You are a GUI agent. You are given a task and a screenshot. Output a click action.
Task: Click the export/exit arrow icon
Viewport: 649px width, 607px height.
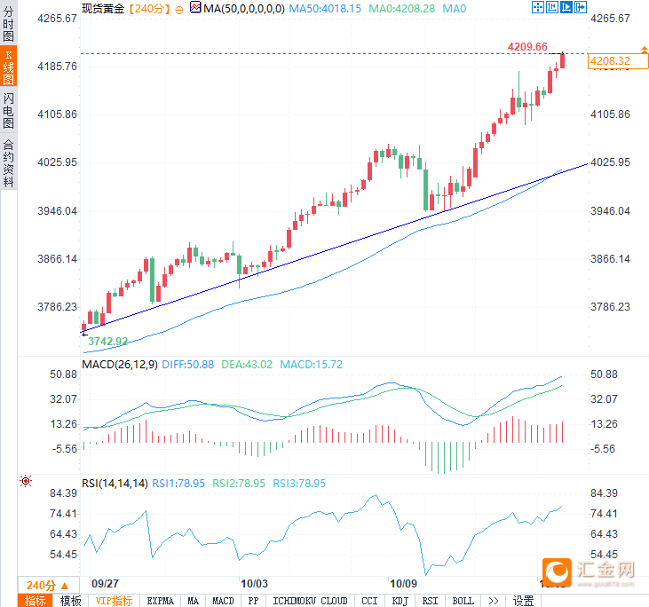click(x=581, y=7)
